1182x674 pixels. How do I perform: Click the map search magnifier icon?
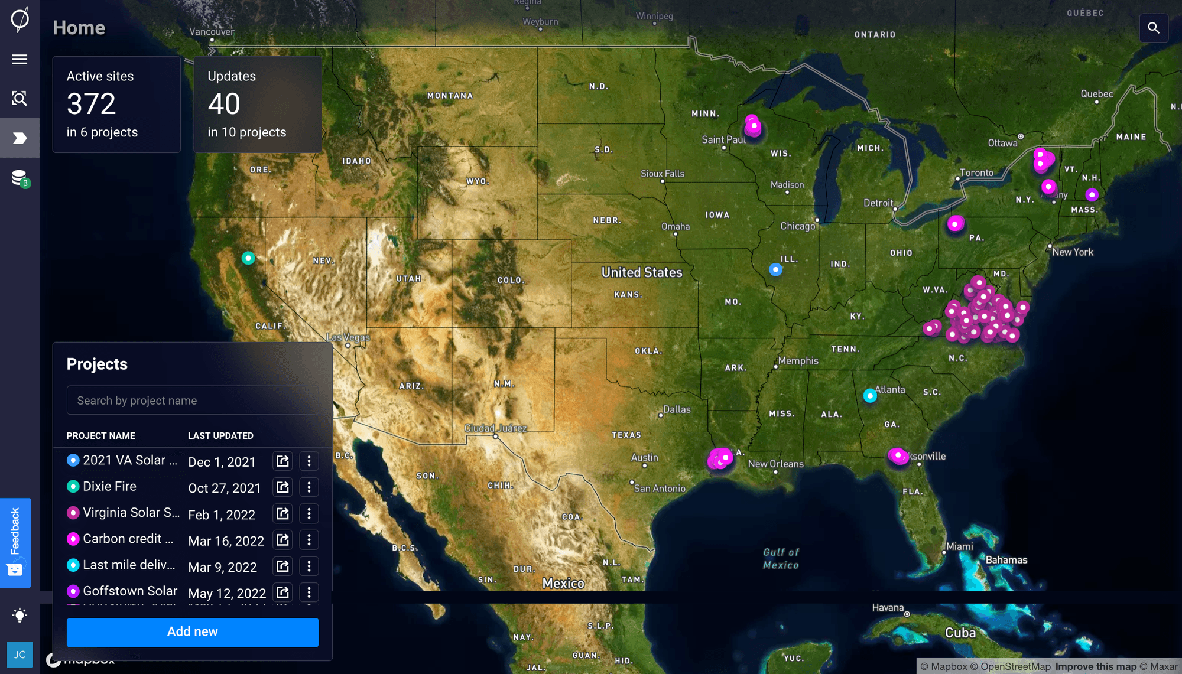coord(1153,28)
